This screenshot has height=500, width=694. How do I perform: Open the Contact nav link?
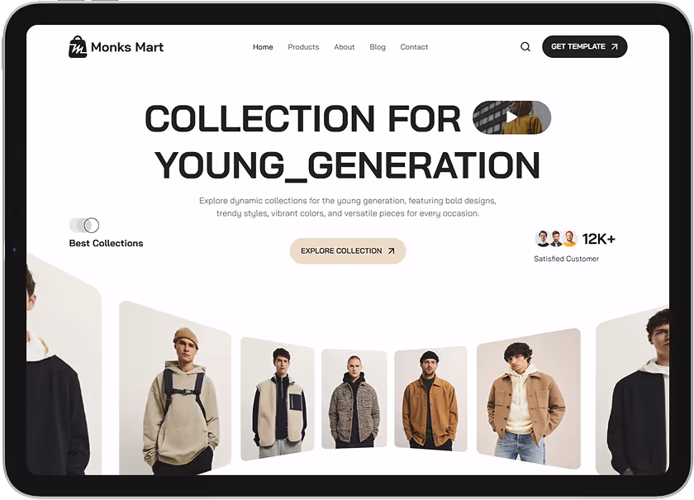[414, 47]
